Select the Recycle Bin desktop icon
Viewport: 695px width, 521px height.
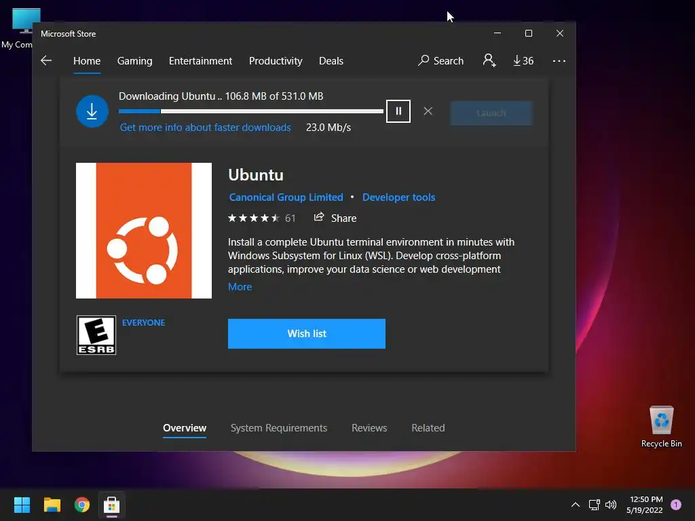(661, 427)
